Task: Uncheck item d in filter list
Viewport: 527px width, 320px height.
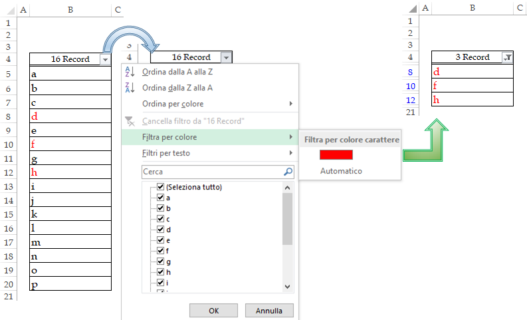Action: 161,230
